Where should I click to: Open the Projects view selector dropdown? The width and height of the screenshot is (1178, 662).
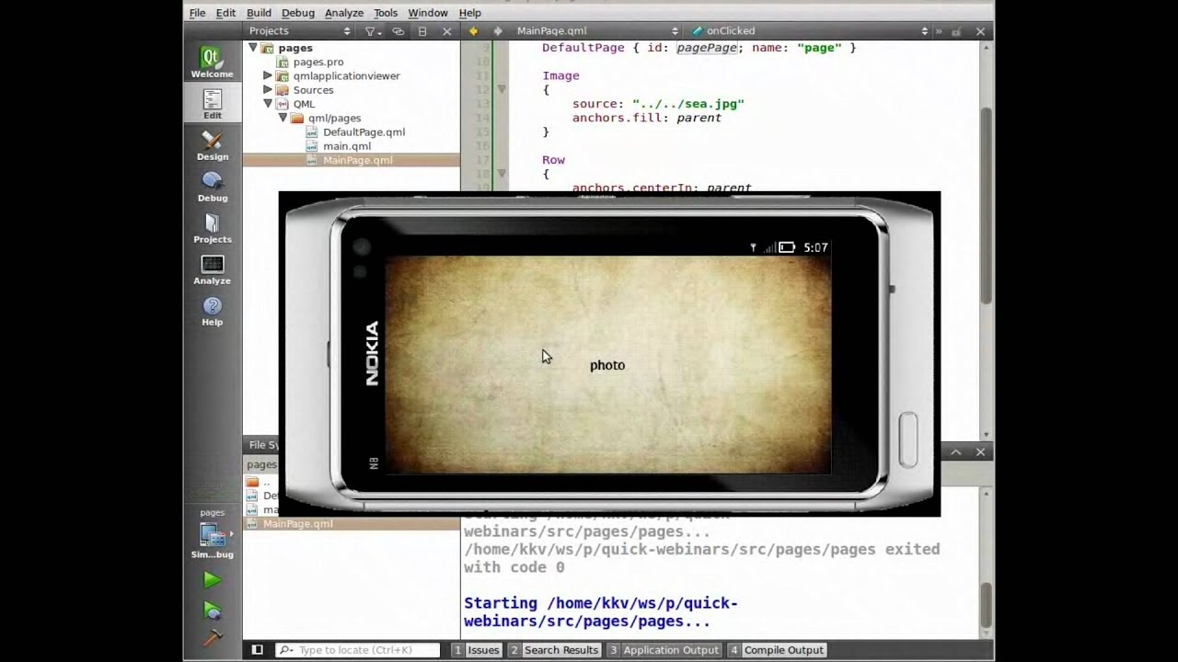tap(299, 31)
